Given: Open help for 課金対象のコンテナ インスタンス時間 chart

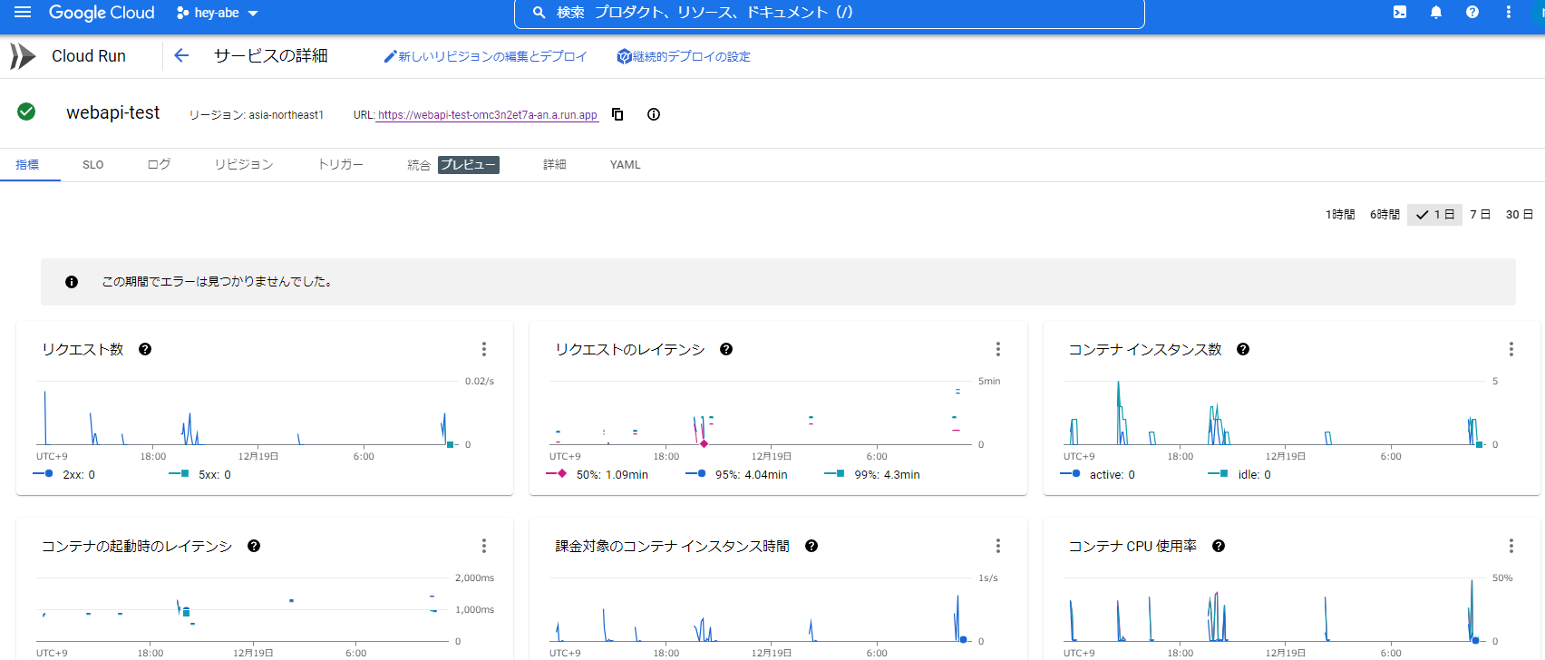Looking at the screenshot, I should pyautogui.click(x=811, y=546).
